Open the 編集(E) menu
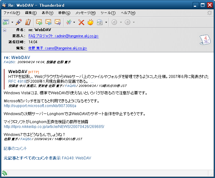Image resolution: width=215 pixels, height=178 pixels. [x=31, y=13]
